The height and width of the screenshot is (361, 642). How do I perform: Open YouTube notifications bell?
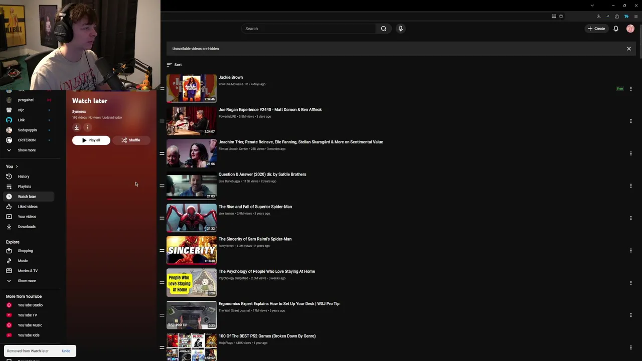coord(615,29)
